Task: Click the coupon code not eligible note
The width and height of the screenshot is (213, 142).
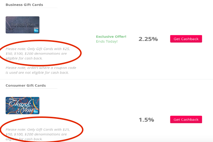Action: tap(41, 70)
